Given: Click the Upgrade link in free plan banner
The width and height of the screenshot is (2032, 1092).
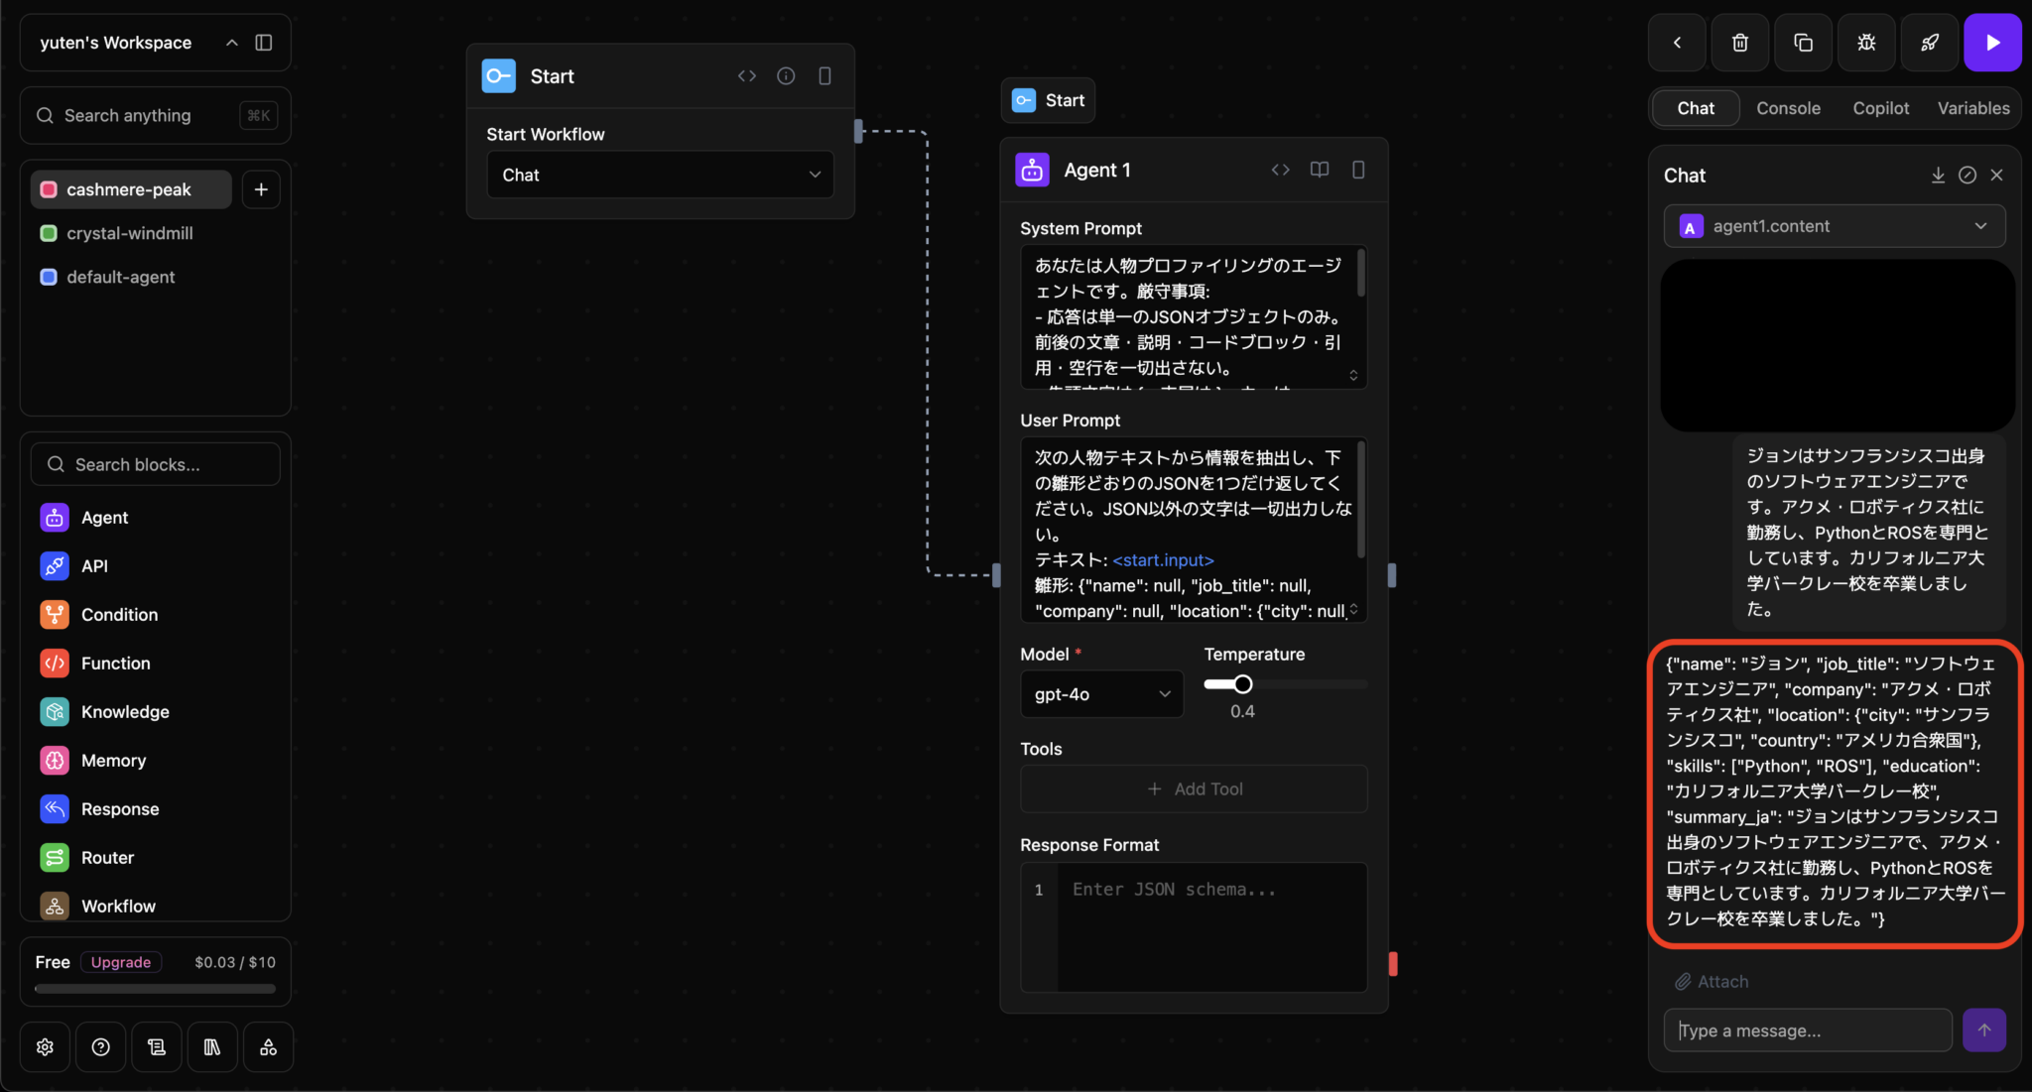Looking at the screenshot, I should point(120,962).
